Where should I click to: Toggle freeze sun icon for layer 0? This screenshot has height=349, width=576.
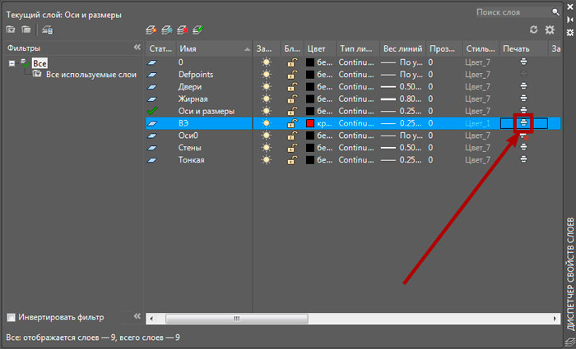click(267, 62)
